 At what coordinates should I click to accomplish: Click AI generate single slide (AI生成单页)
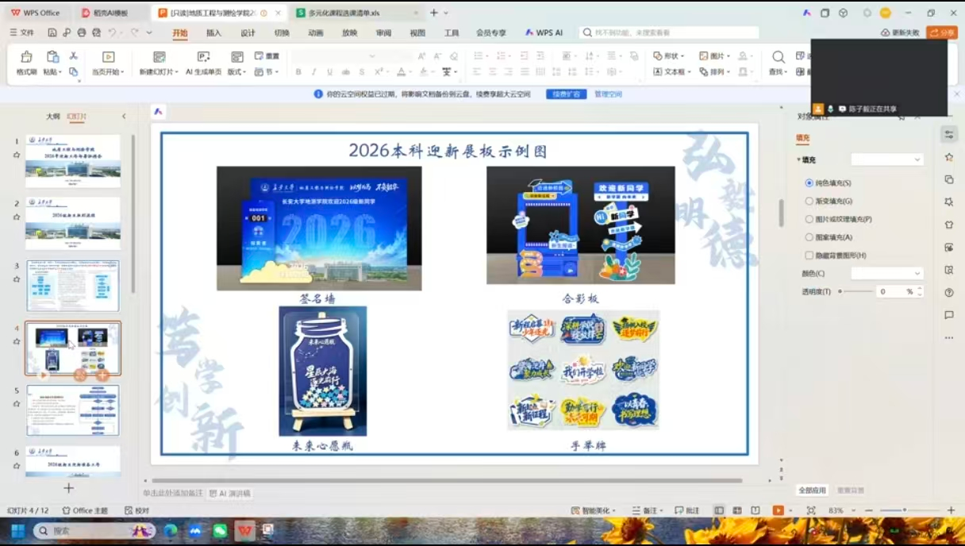[204, 57]
